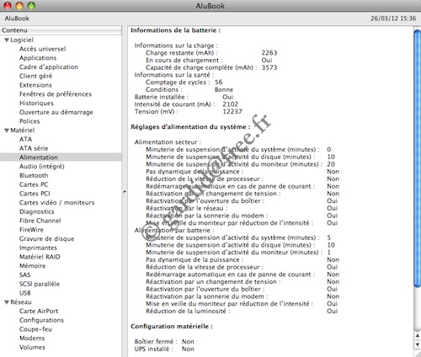Click the date 26/03/12 15:36
421x357 pixels.
coord(393,19)
